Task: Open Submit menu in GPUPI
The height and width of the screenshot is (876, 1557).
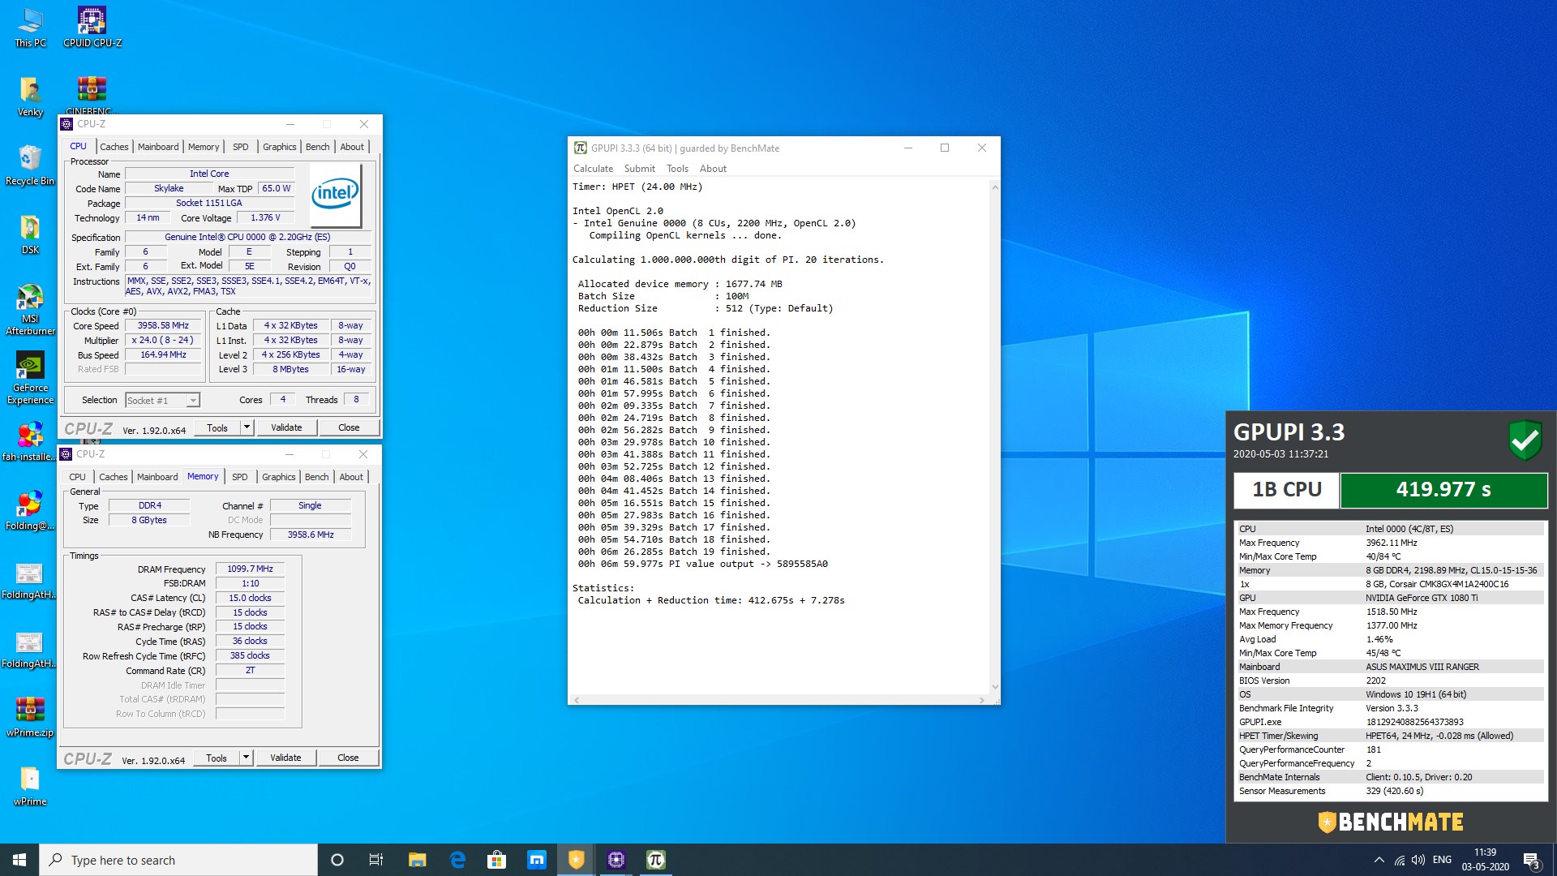Action: coord(640,169)
